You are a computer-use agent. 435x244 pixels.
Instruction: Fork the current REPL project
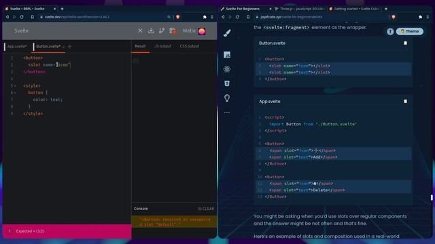tap(162, 30)
